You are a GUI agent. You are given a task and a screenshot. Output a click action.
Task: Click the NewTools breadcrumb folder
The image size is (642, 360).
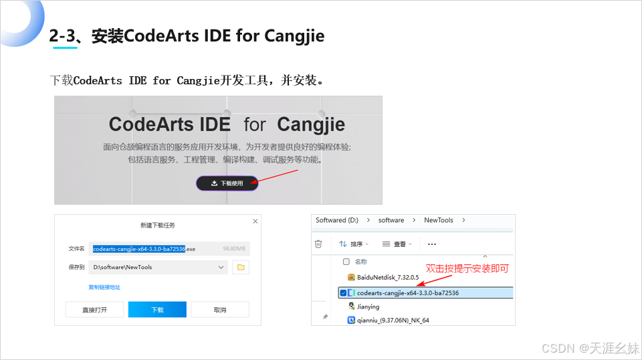(x=439, y=220)
